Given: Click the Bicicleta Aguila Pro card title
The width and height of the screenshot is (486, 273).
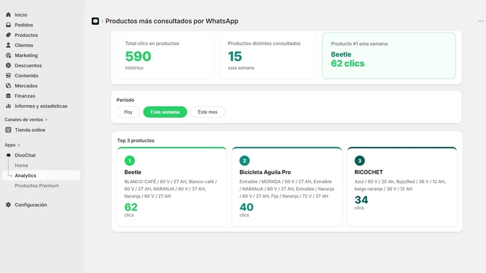Looking at the screenshot, I should [x=265, y=172].
